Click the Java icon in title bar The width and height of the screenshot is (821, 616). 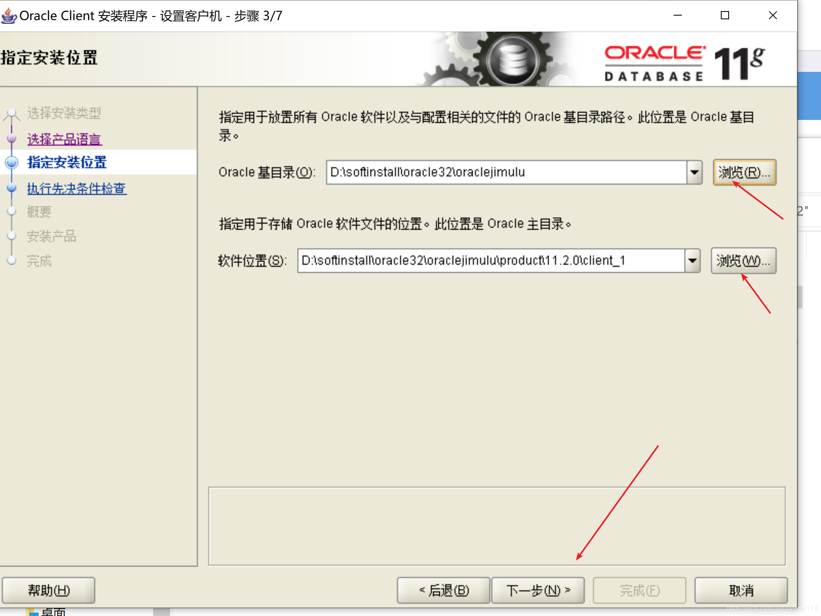coord(9,16)
